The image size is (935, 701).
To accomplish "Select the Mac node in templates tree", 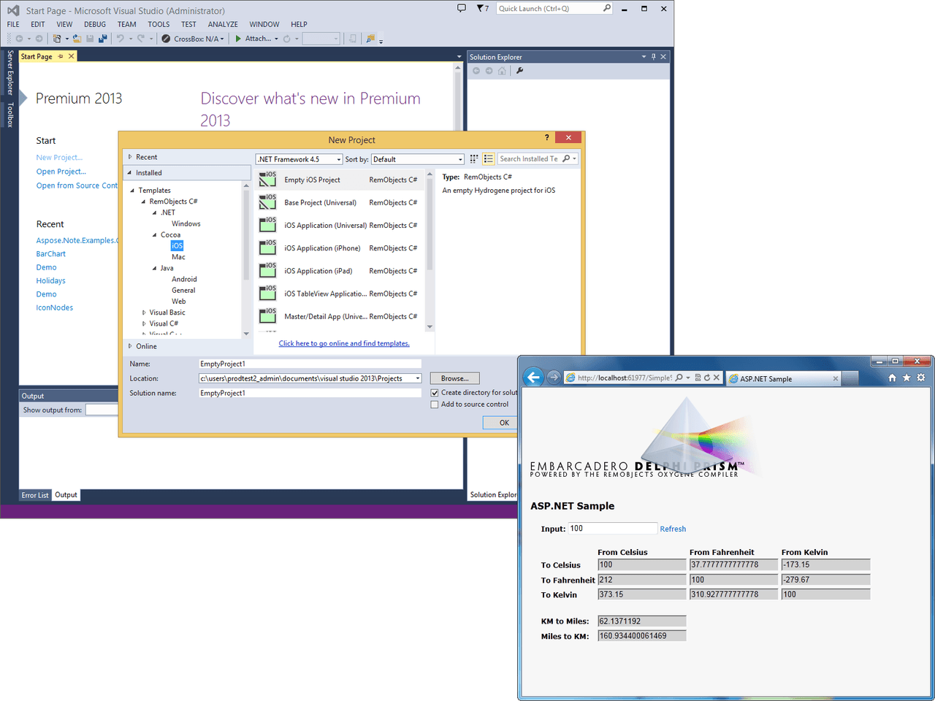I will [x=178, y=257].
